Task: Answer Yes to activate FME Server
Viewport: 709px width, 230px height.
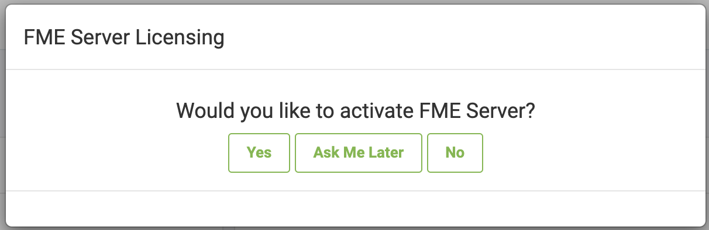Action: [x=259, y=153]
